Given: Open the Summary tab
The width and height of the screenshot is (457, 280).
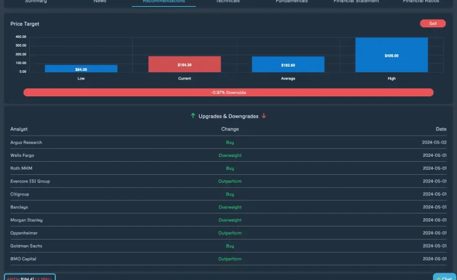Looking at the screenshot, I should [36, 1].
